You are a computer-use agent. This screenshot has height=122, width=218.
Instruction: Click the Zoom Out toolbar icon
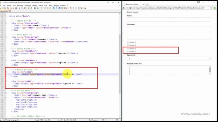[x=44, y=8]
